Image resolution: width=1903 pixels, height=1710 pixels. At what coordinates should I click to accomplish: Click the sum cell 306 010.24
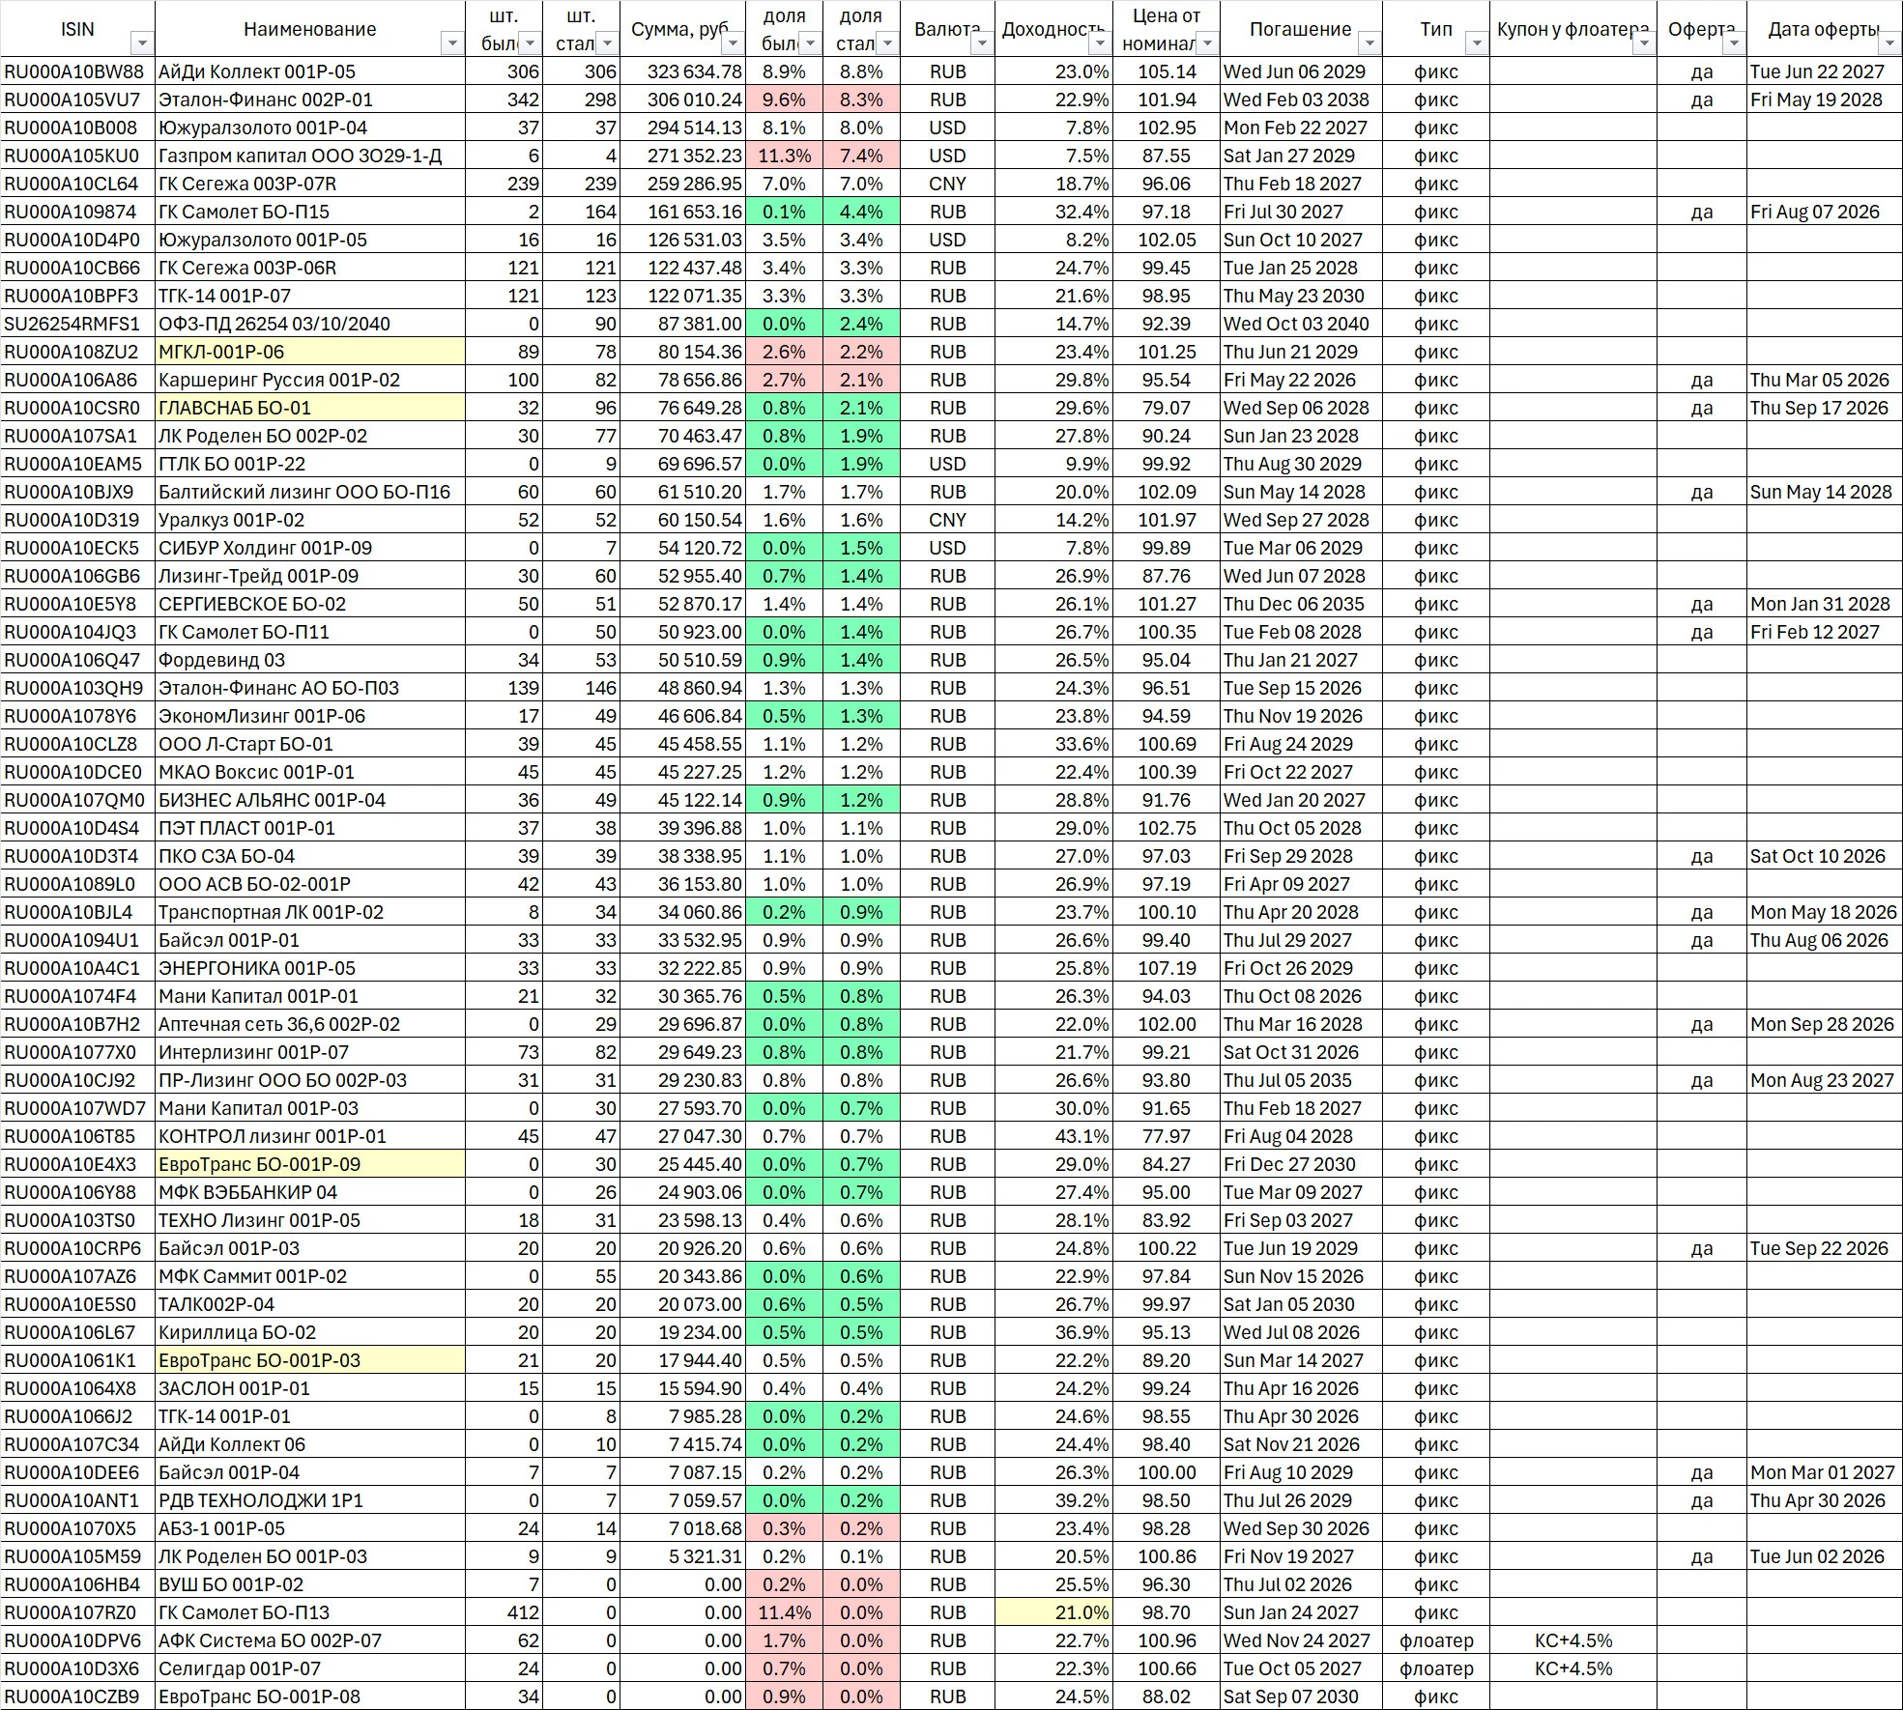click(x=682, y=100)
